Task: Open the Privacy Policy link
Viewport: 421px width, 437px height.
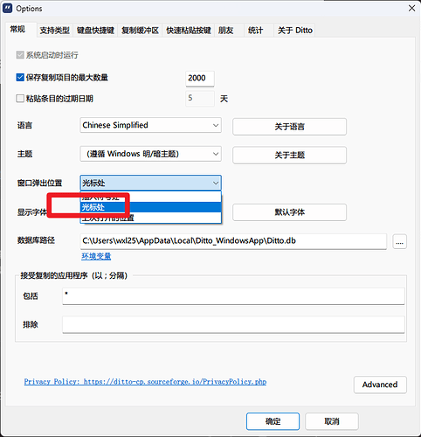Action: coord(145,382)
